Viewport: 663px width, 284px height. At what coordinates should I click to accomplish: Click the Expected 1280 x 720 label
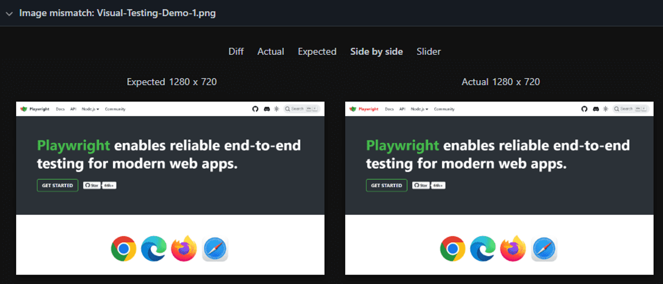click(x=171, y=82)
